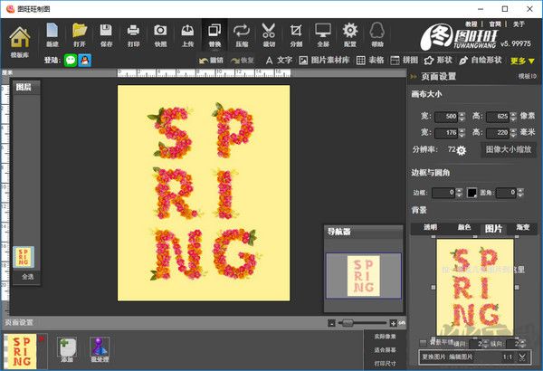543x371 pixels.
Task: Select the 裁切 scissors tool
Action: pyautogui.click(x=269, y=35)
